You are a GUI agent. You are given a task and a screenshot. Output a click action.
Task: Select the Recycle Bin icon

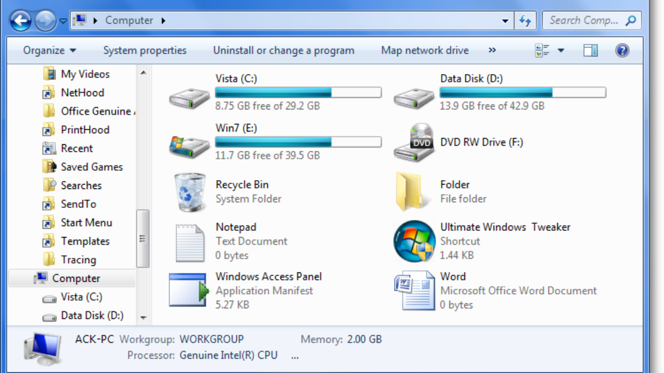click(x=190, y=192)
